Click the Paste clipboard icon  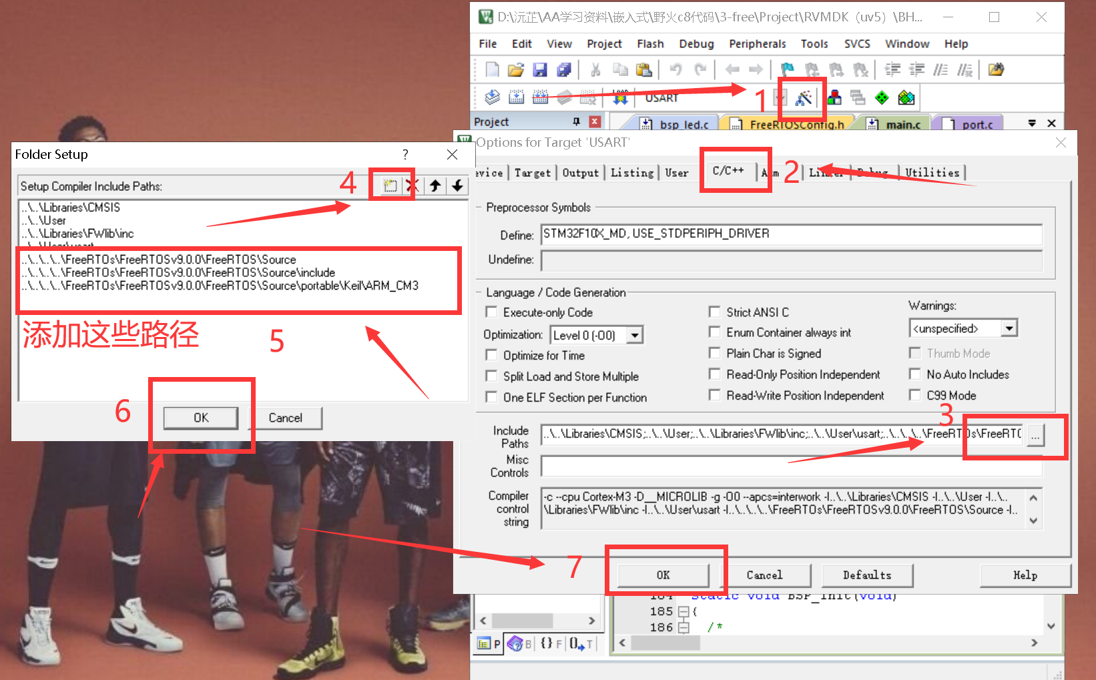coord(643,69)
